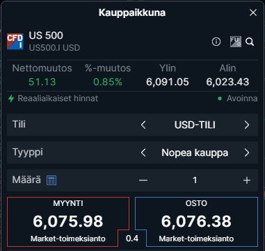Click the US 500 instrument name
265x251 pixels.
tap(46, 35)
